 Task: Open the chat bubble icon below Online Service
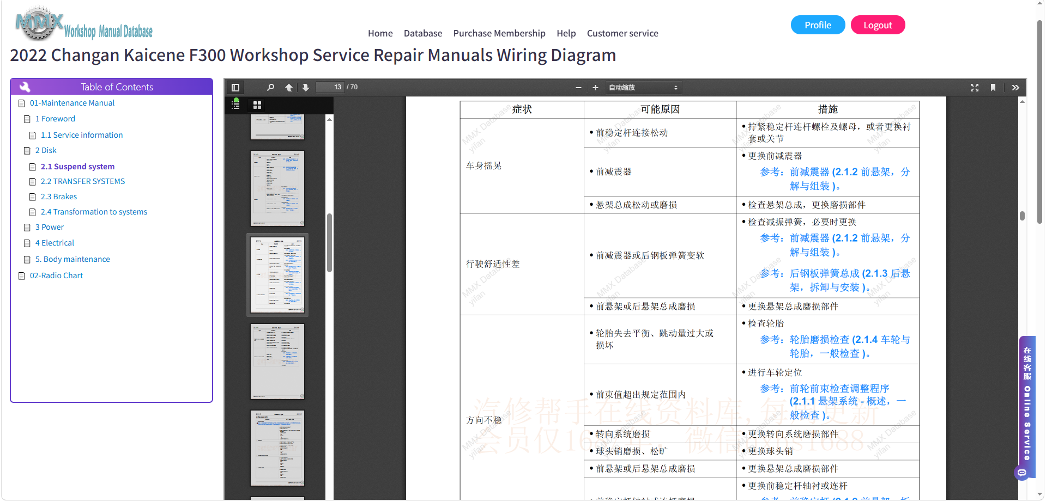pos(1022,473)
